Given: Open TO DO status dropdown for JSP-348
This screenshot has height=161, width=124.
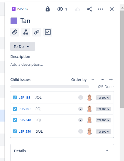Looking at the screenshot, I should [x=103, y=120].
